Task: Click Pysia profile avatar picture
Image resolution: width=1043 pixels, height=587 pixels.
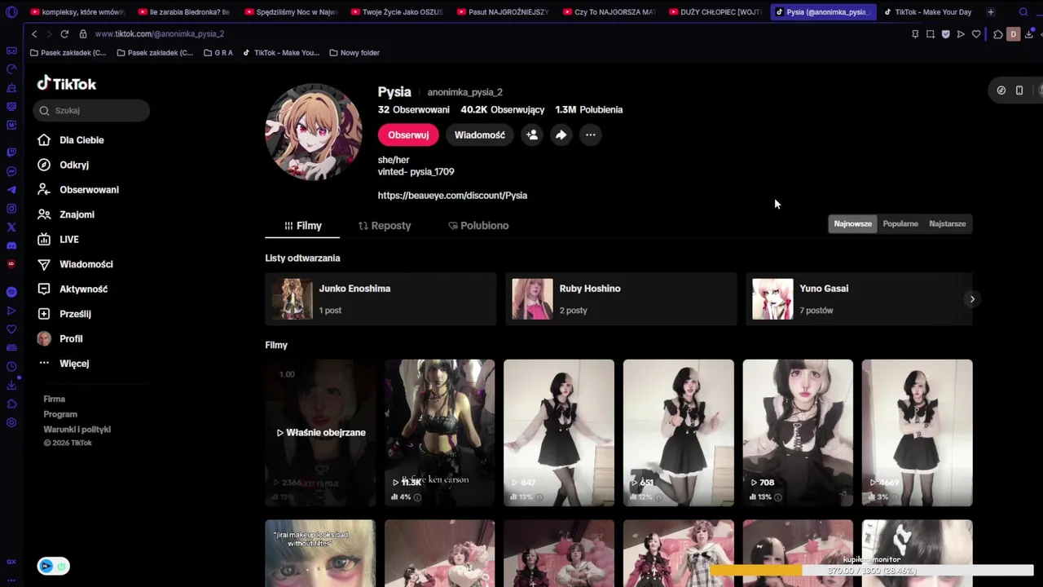Action: pos(314,131)
